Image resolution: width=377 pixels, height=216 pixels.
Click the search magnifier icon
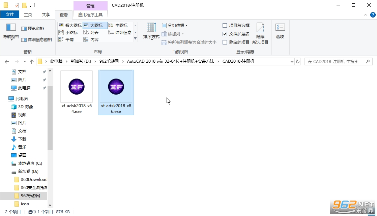[x=368, y=62]
